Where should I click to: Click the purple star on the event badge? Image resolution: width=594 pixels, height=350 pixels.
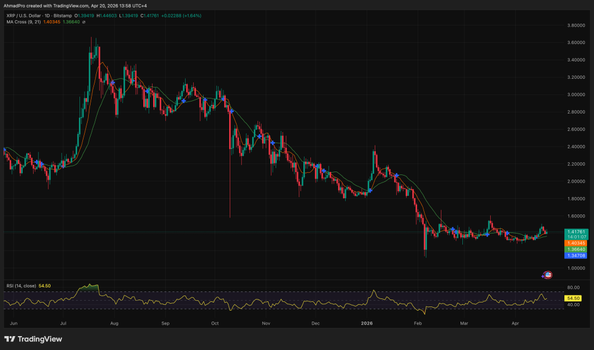[x=543, y=276]
